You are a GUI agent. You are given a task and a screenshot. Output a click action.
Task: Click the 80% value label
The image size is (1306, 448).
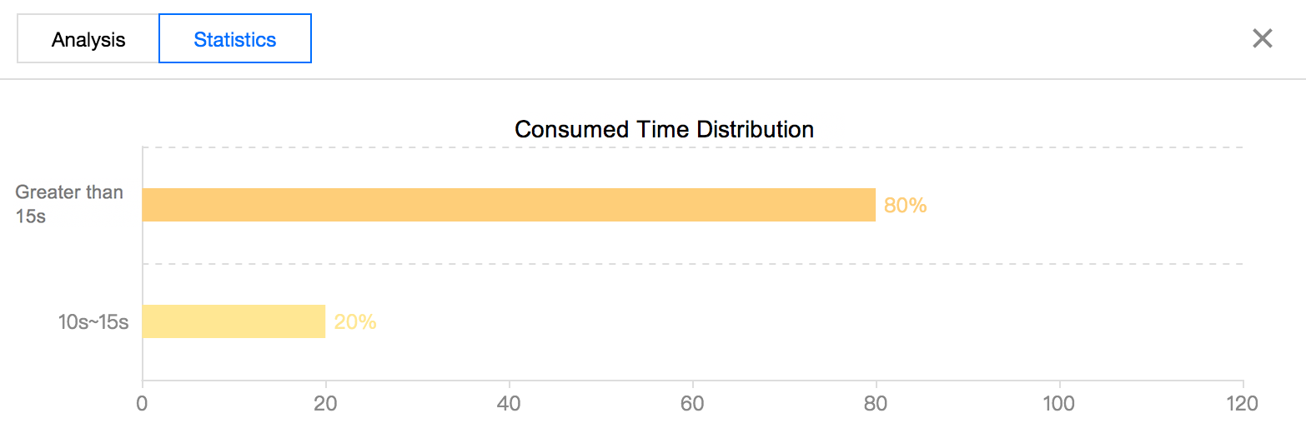(x=905, y=206)
